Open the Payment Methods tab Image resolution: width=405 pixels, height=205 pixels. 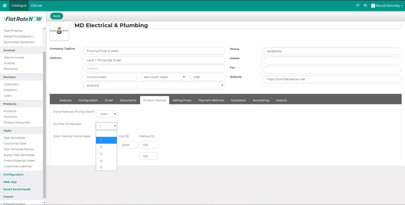(211, 100)
